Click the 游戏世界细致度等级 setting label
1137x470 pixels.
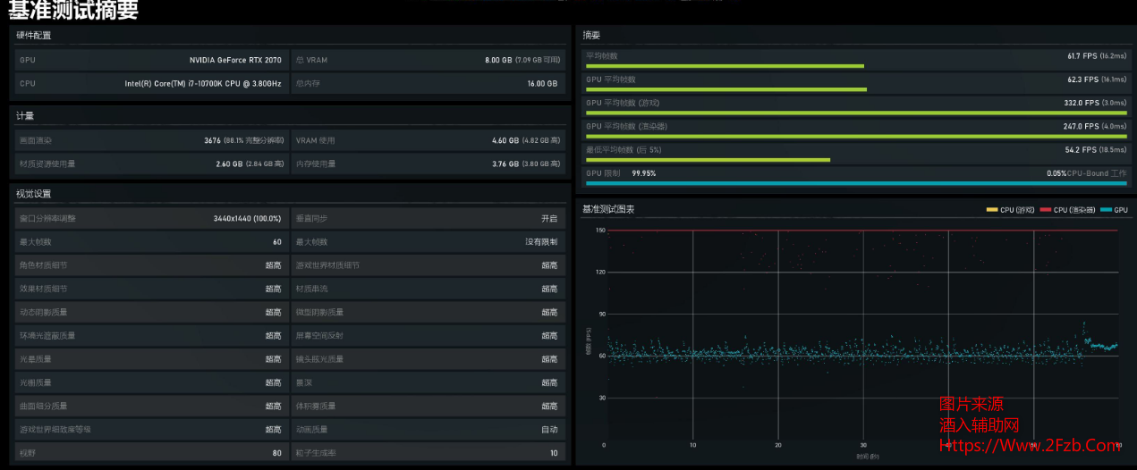click(55, 429)
